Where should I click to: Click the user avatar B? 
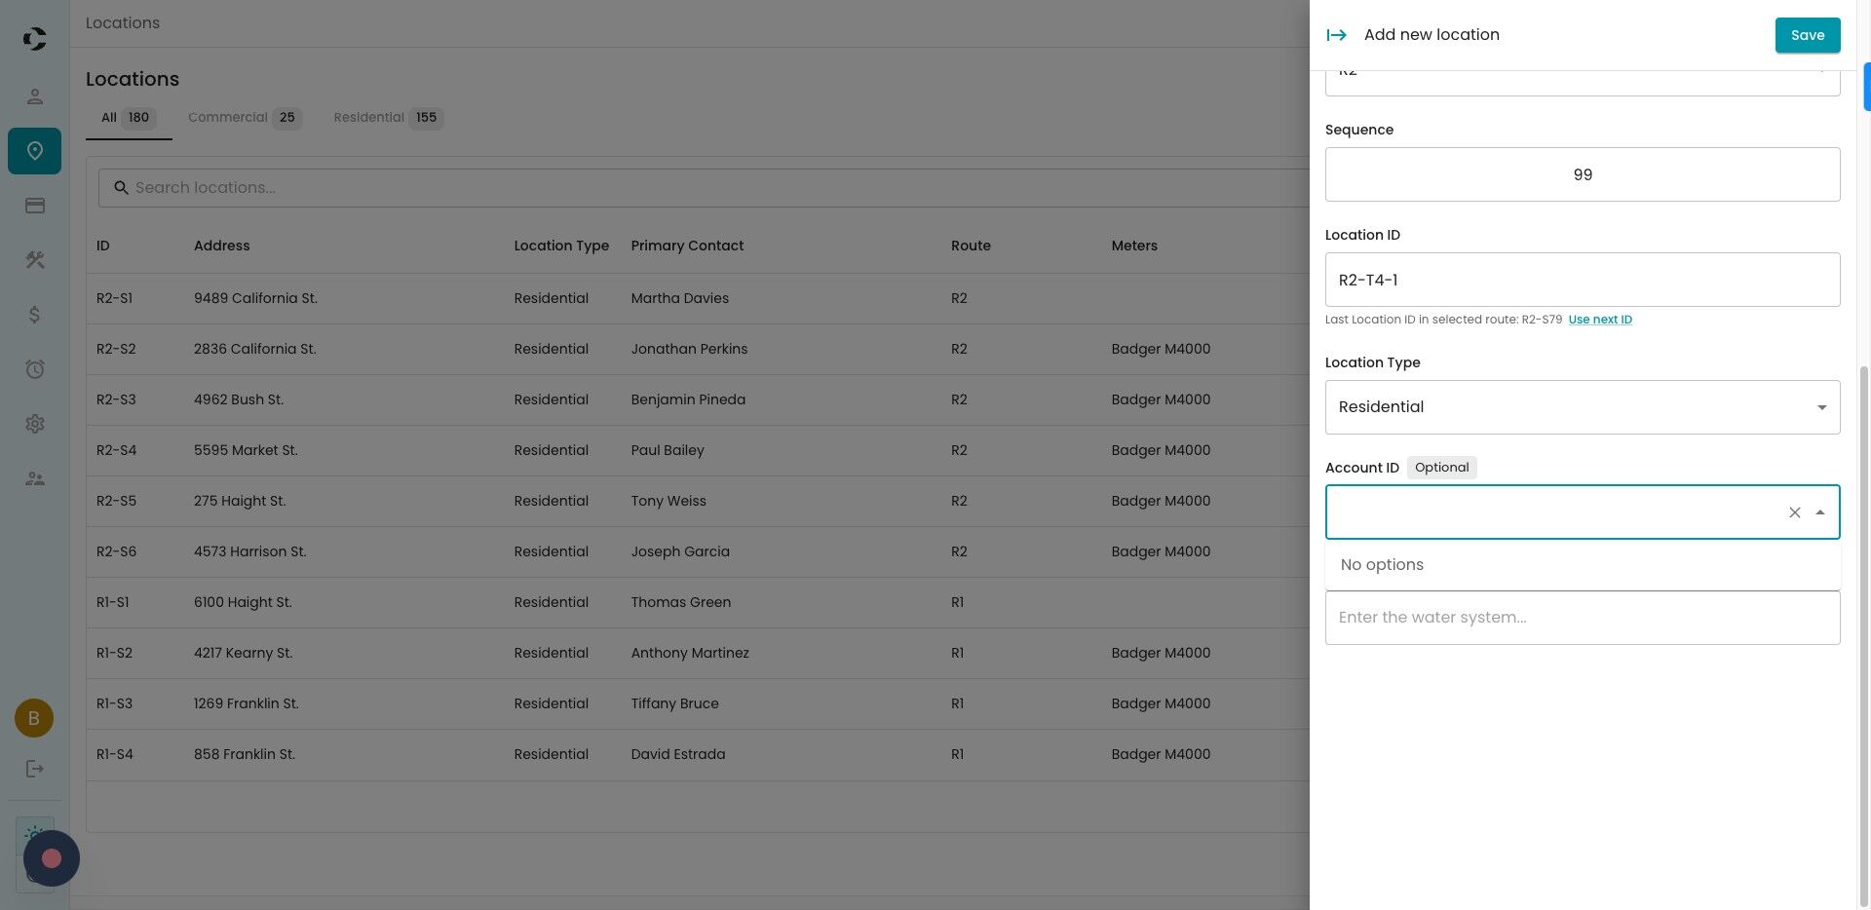(34, 718)
